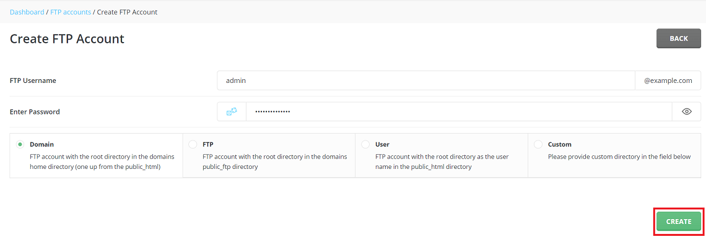The image size is (706, 250).
Task: Select the User radio button
Action: tap(365, 144)
